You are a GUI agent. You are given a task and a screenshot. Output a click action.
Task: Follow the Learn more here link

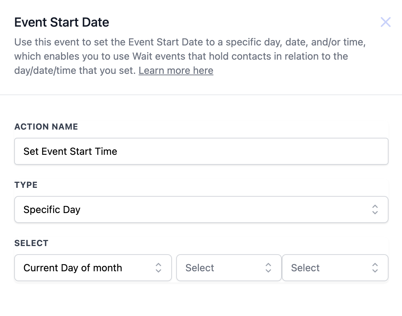pyautogui.click(x=176, y=71)
